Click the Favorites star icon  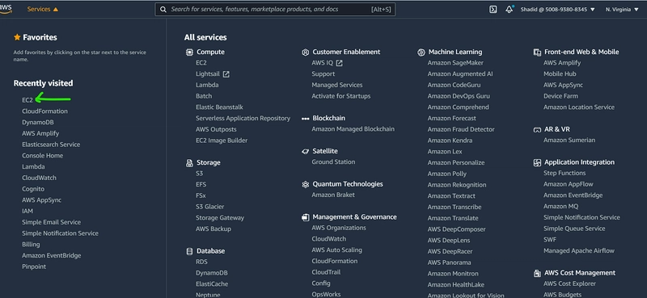pos(17,37)
